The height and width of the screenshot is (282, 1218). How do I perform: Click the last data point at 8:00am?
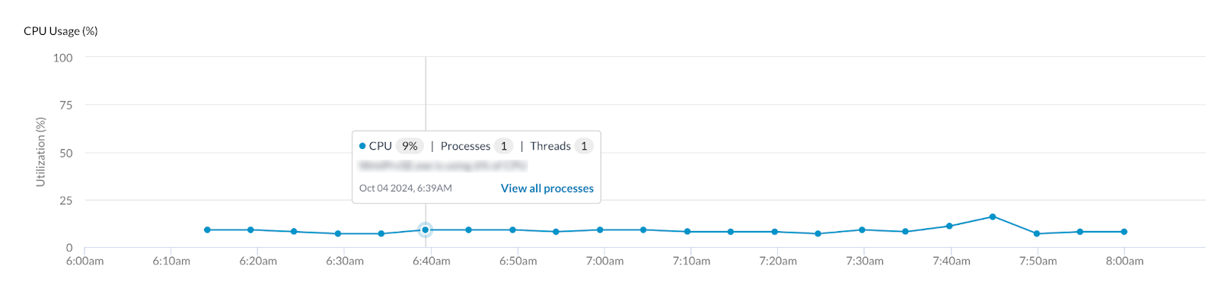(1124, 232)
